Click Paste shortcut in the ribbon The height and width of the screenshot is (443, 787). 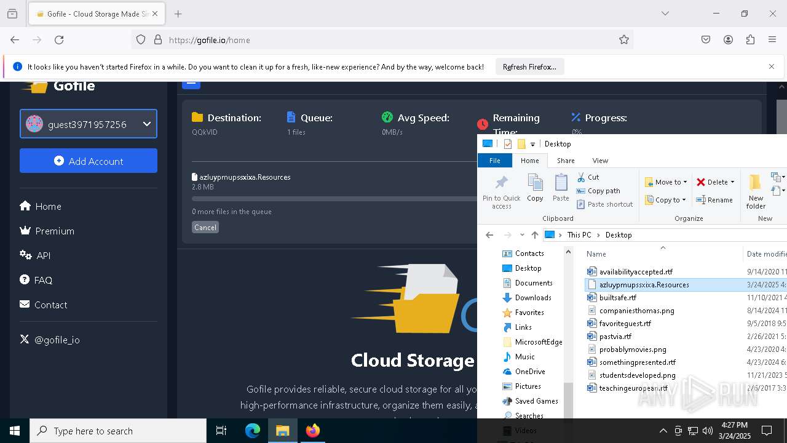coord(604,204)
